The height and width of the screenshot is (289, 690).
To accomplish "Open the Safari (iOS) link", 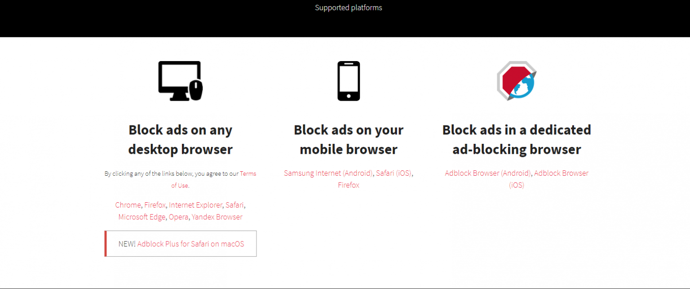I will [394, 173].
